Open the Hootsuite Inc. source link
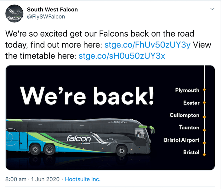Viewport: 221px width, 189px height. coord(82,179)
